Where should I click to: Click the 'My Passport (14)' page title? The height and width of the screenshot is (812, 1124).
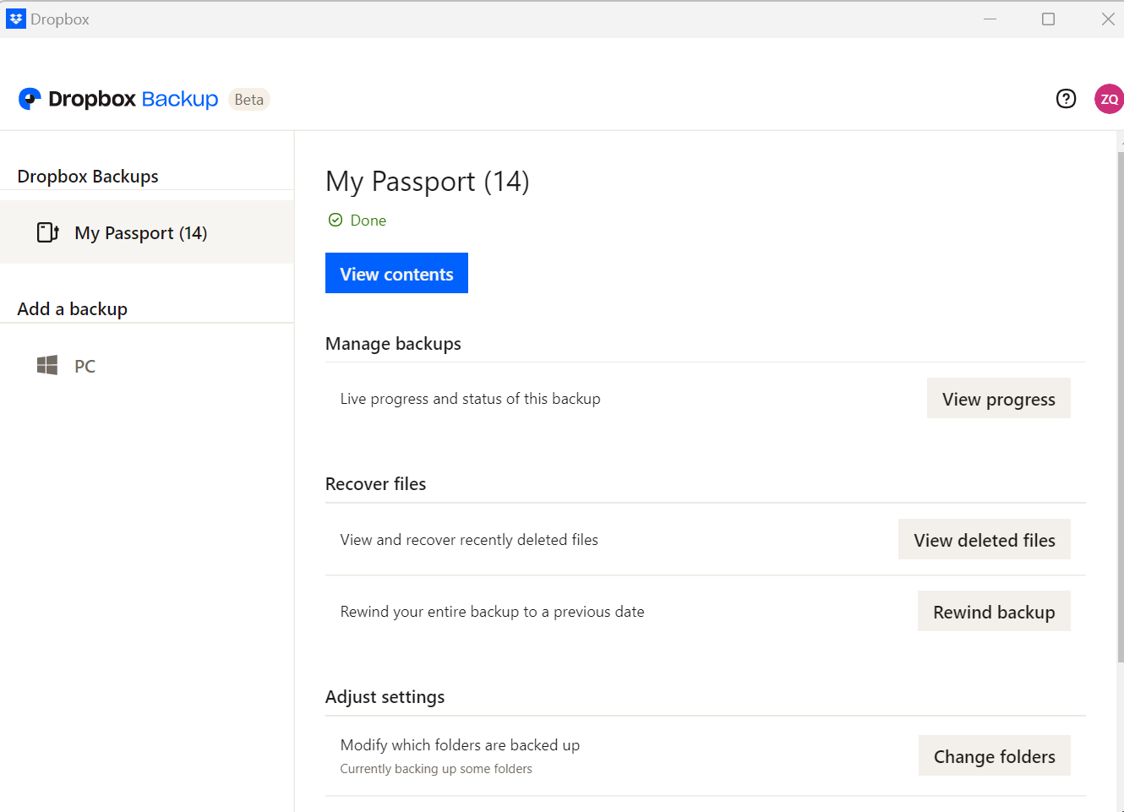[428, 181]
